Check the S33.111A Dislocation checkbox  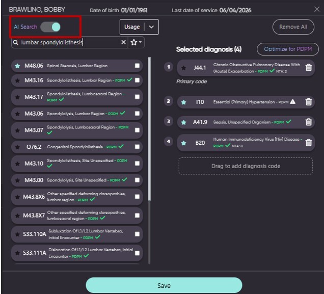pyautogui.click(x=137, y=253)
